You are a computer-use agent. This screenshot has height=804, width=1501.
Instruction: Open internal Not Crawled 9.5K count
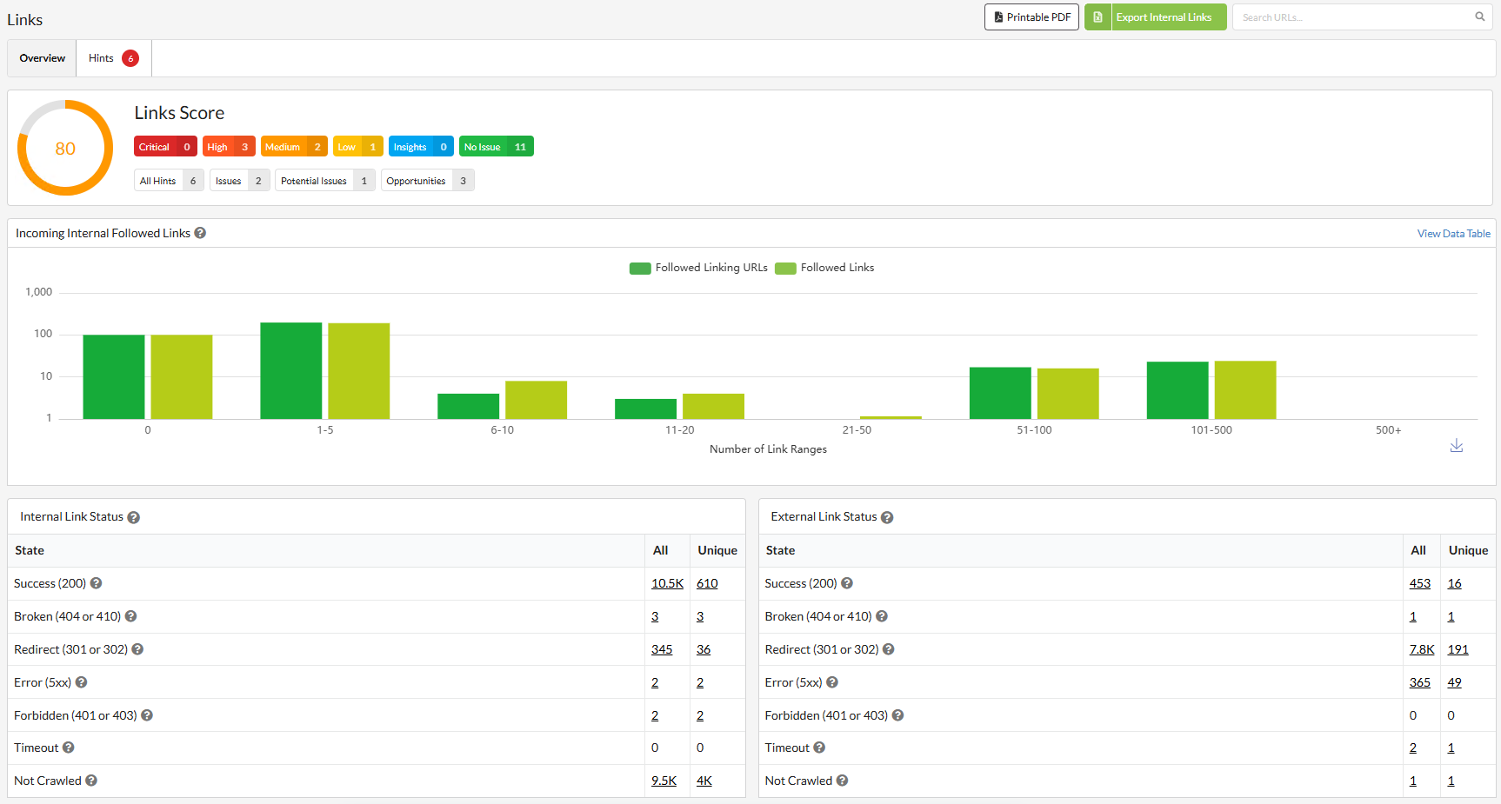tap(664, 781)
